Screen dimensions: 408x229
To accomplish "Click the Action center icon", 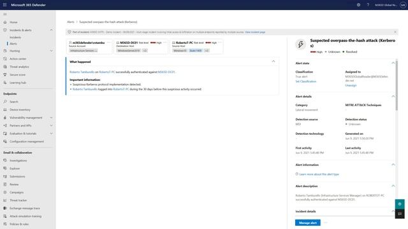I will pos(5,59).
